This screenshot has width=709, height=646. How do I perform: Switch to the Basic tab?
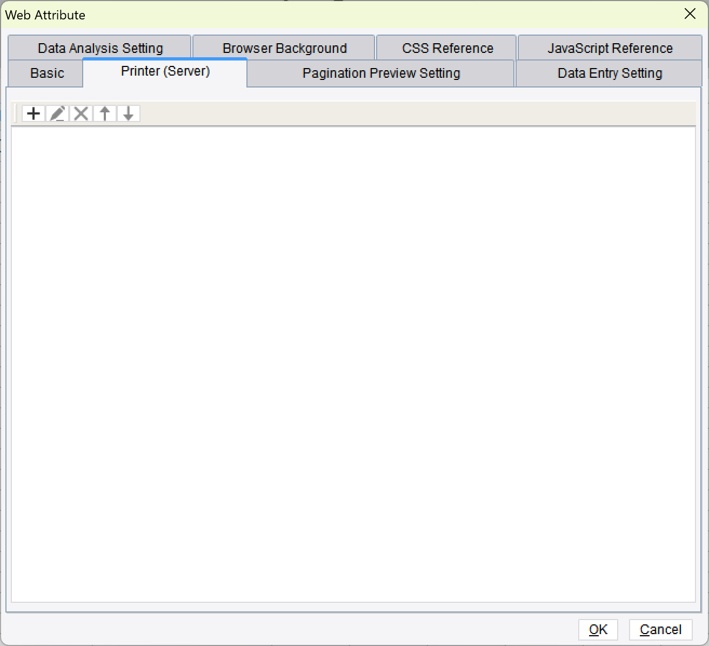tap(45, 73)
